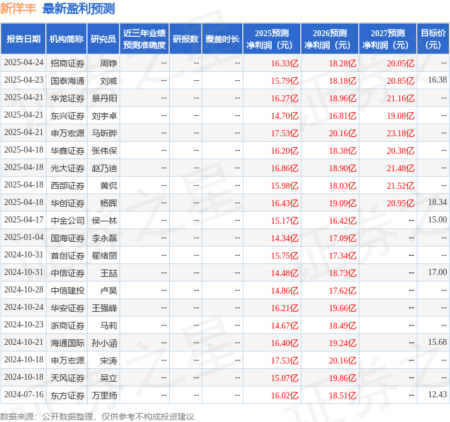Select the 2027预测净利润 column header

pyautogui.click(x=388, y=39)
